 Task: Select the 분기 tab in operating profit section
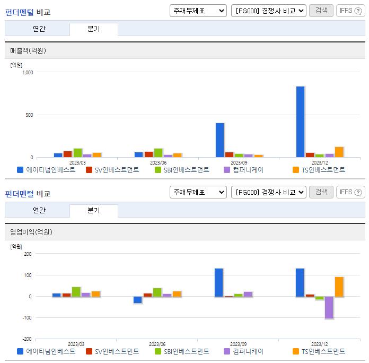(94, 211)
